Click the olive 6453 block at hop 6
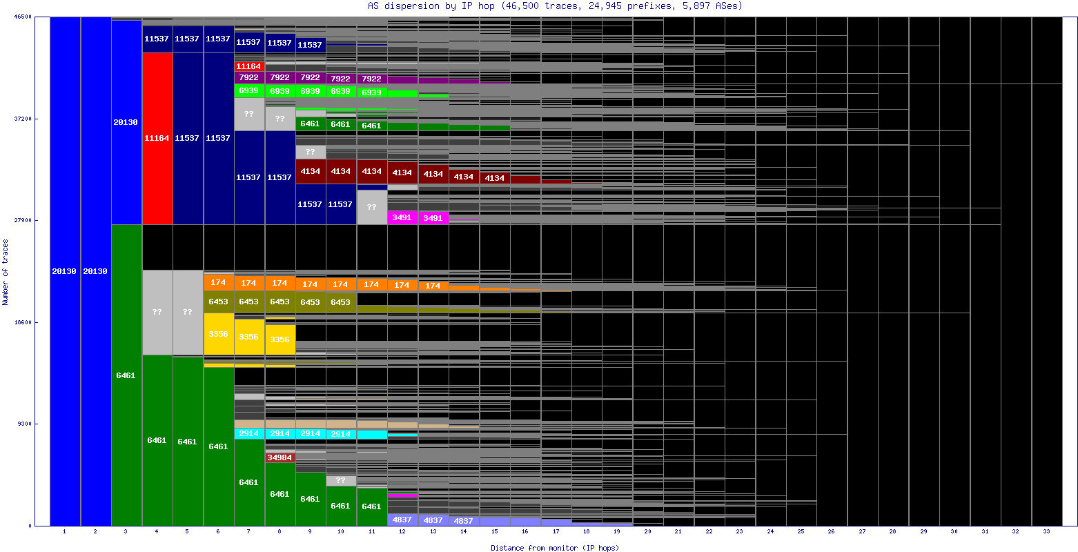This screenshot has width=1078, height=552. pyautogui.click(x=218, y=302)
